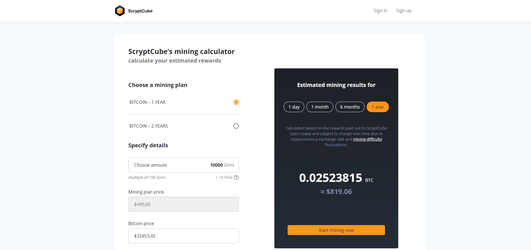Click the ScryptCube hexagon logo icon
531x250 pixels.
(120, 11)
